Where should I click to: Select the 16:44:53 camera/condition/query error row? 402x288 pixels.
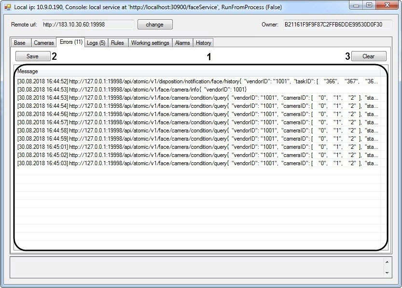(197, 98)
